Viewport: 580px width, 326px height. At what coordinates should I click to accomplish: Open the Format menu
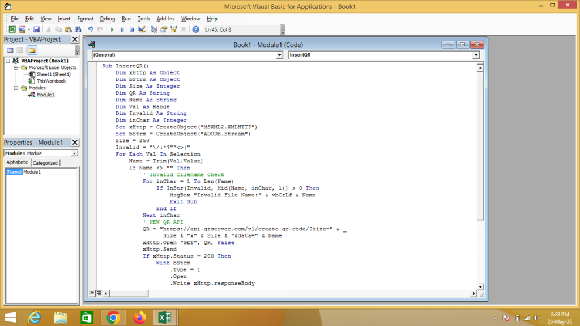[x=85, y=19]
